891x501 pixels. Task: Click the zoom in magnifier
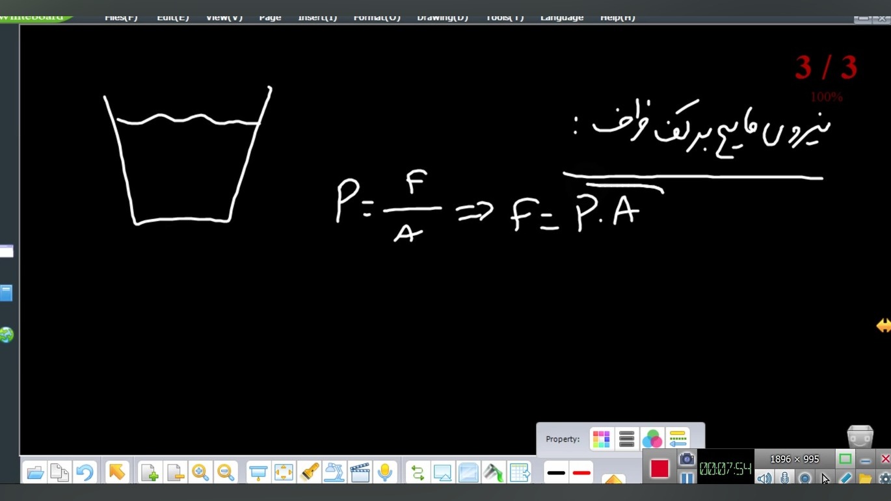(x=200, y=472)
